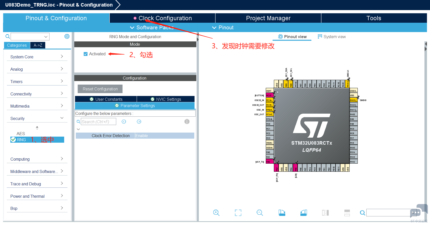Screen dimensions: 430x225
Task: Select pin PA5 LD4 on the chip
Action: point(296,168)
